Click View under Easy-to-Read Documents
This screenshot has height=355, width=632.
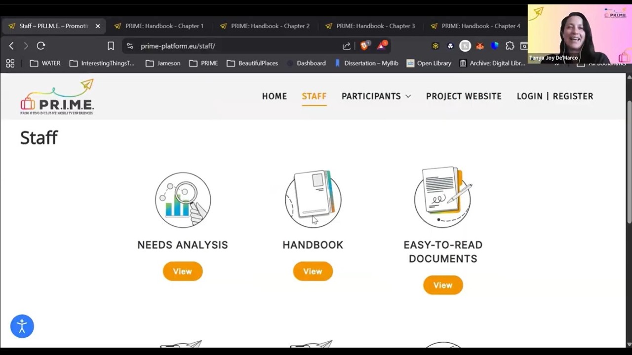click(443, 285)
